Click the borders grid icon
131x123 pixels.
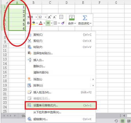pos(55,23)
